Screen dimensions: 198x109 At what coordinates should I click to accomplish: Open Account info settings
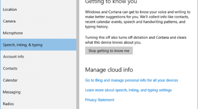point(38,57)
